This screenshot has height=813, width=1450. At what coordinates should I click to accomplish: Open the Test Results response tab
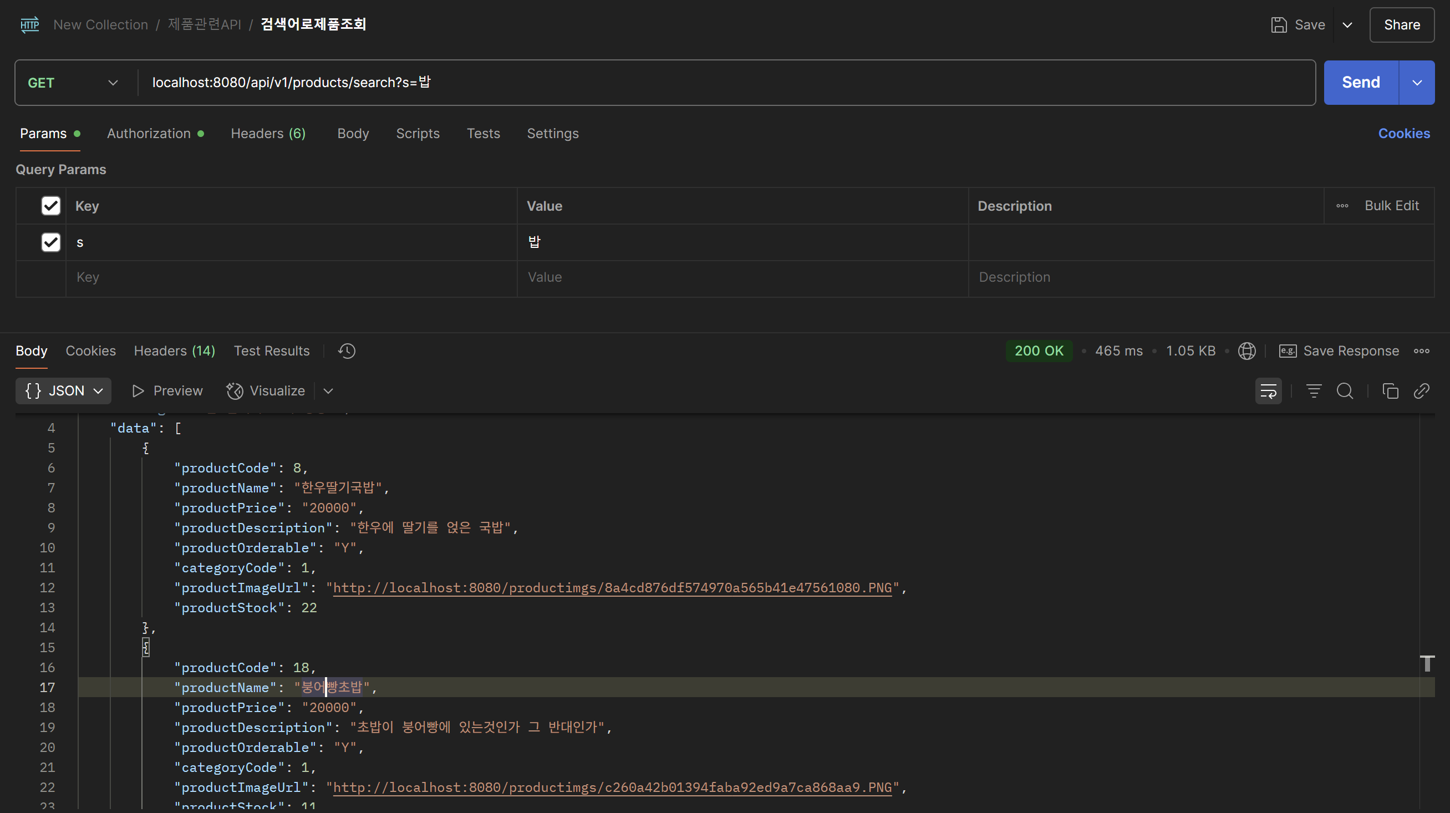pyautogui.click(x=271, y=350)
